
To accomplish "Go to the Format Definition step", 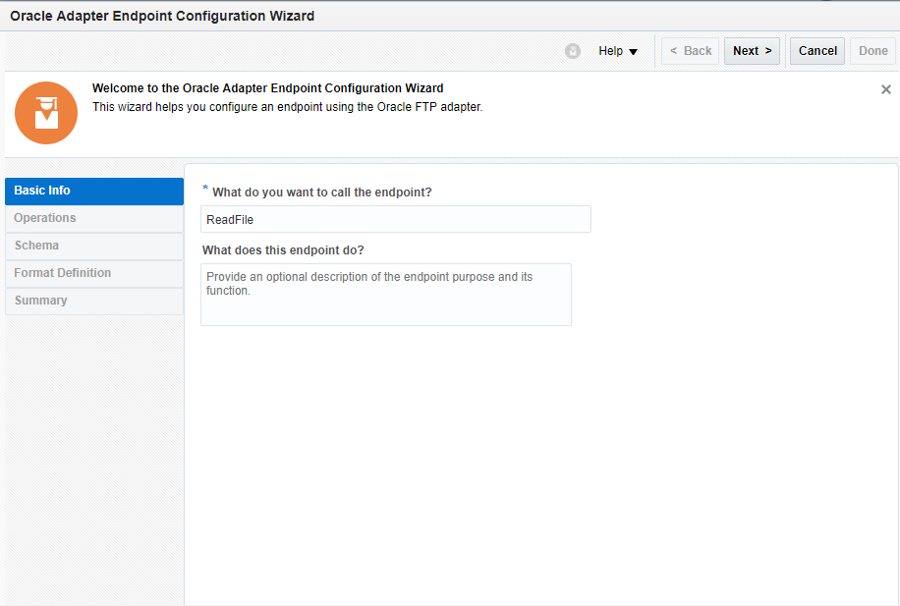I will tap(93, 273).
